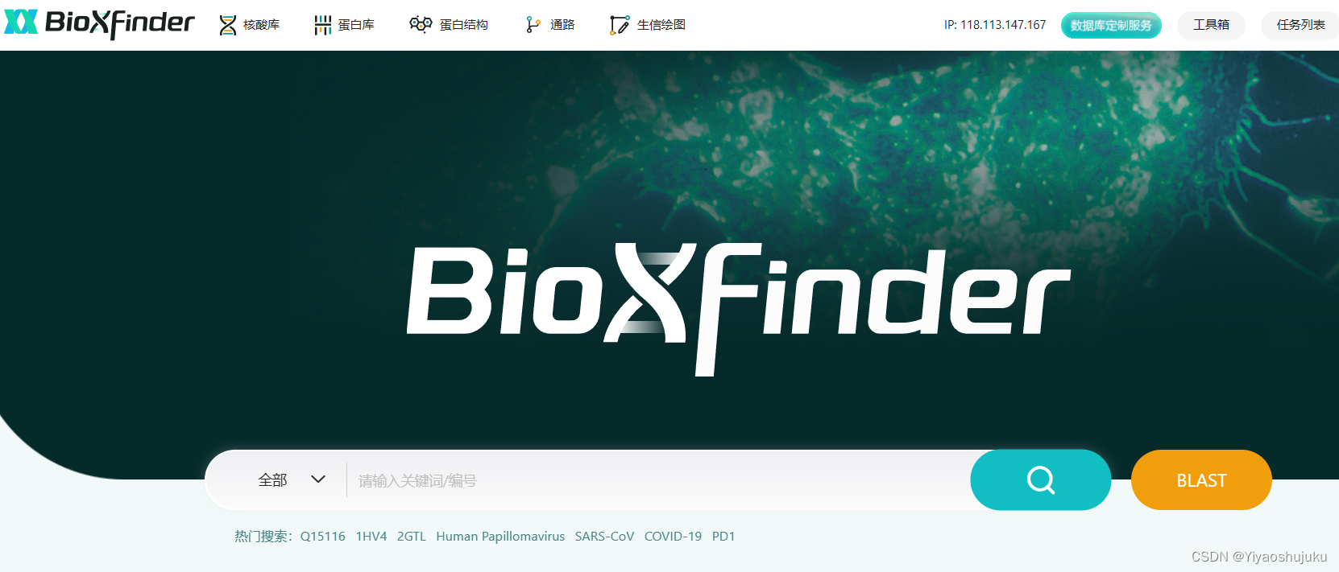Click the BioXFinder logo in the header
The height and width of the screenshot is (572, 1339).
click(x=99, y=23)
